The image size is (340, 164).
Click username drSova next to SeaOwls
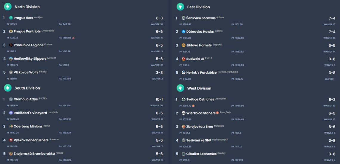pos(220,18)
